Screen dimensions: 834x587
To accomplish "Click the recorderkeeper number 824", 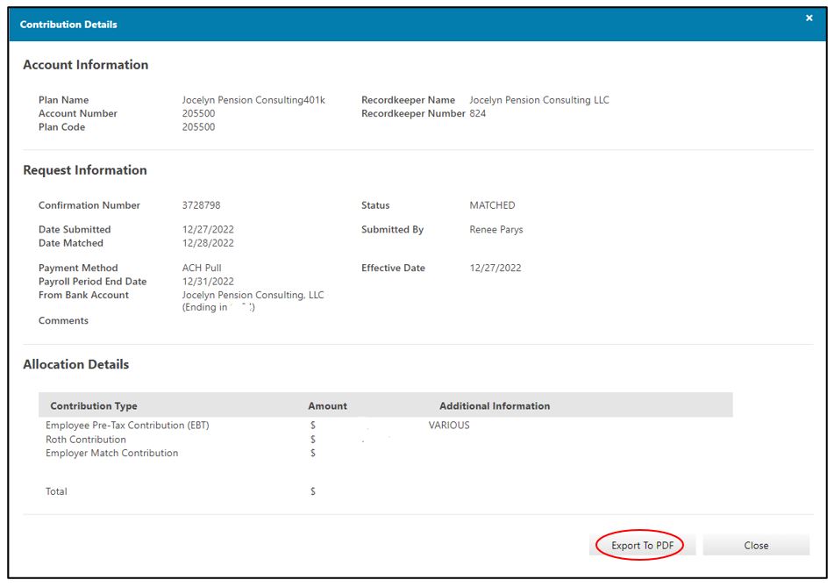I will pyautogui.click(x=477, y=114).
